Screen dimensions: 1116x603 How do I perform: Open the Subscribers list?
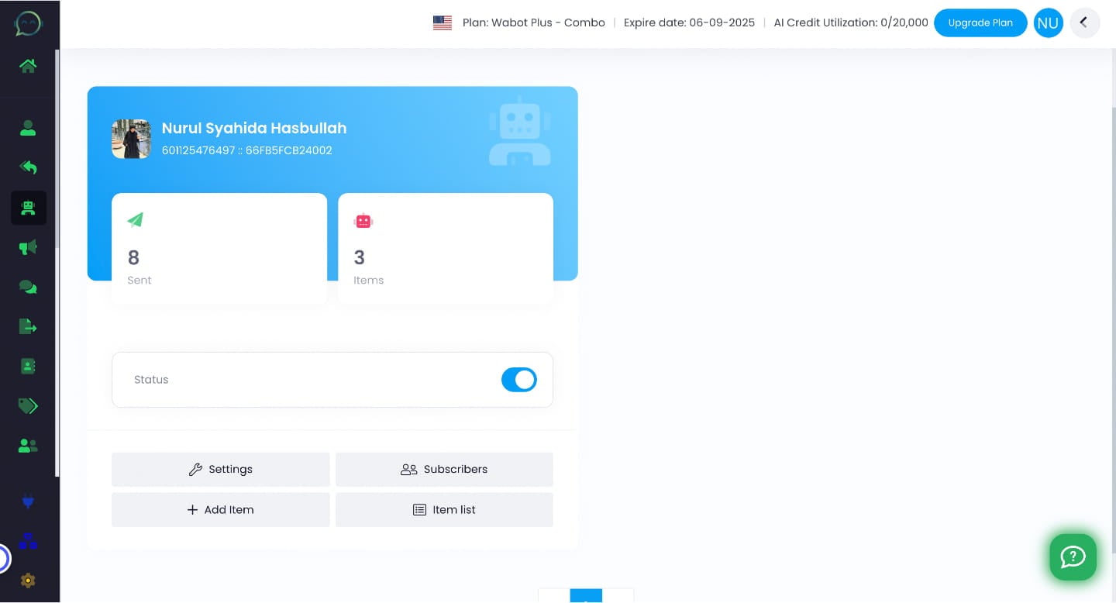444,469
